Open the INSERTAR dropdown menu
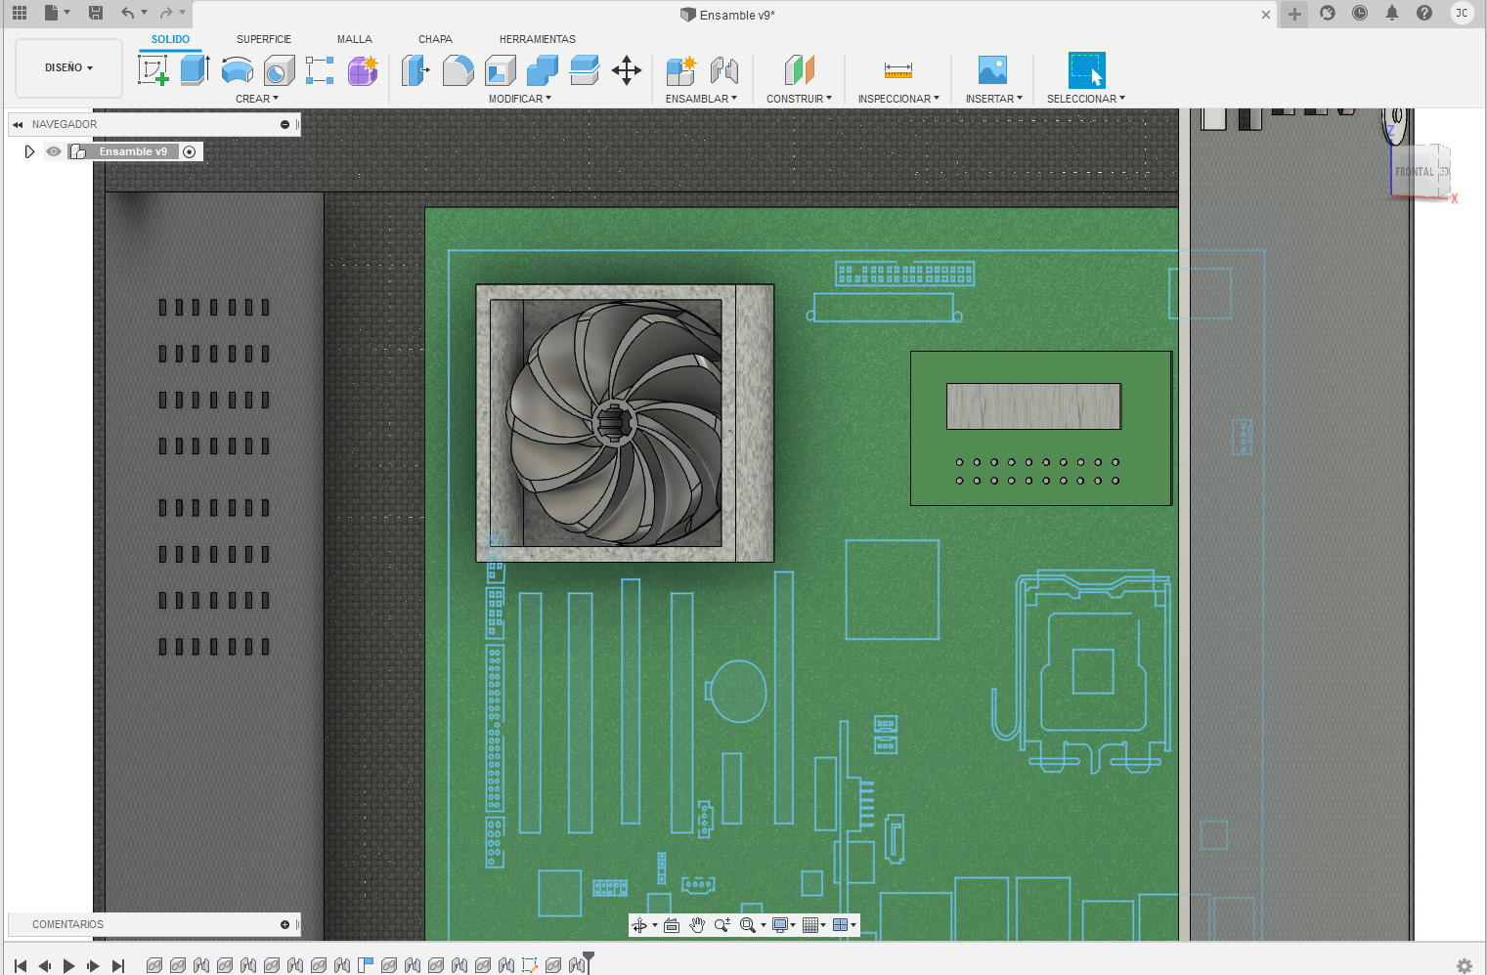The height and width of the screenshot is (975, 1487). (x=993, y=99)
